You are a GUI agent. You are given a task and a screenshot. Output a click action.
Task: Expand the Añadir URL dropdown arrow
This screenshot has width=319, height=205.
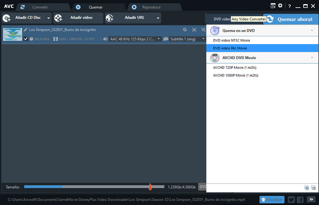(x=158, y=18)
